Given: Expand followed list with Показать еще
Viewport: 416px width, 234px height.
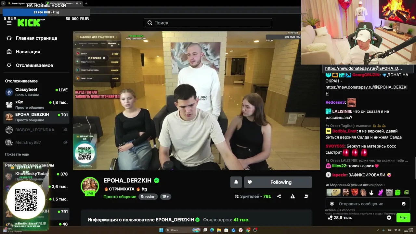Looking at the screenshot, I should pos(17,154).
